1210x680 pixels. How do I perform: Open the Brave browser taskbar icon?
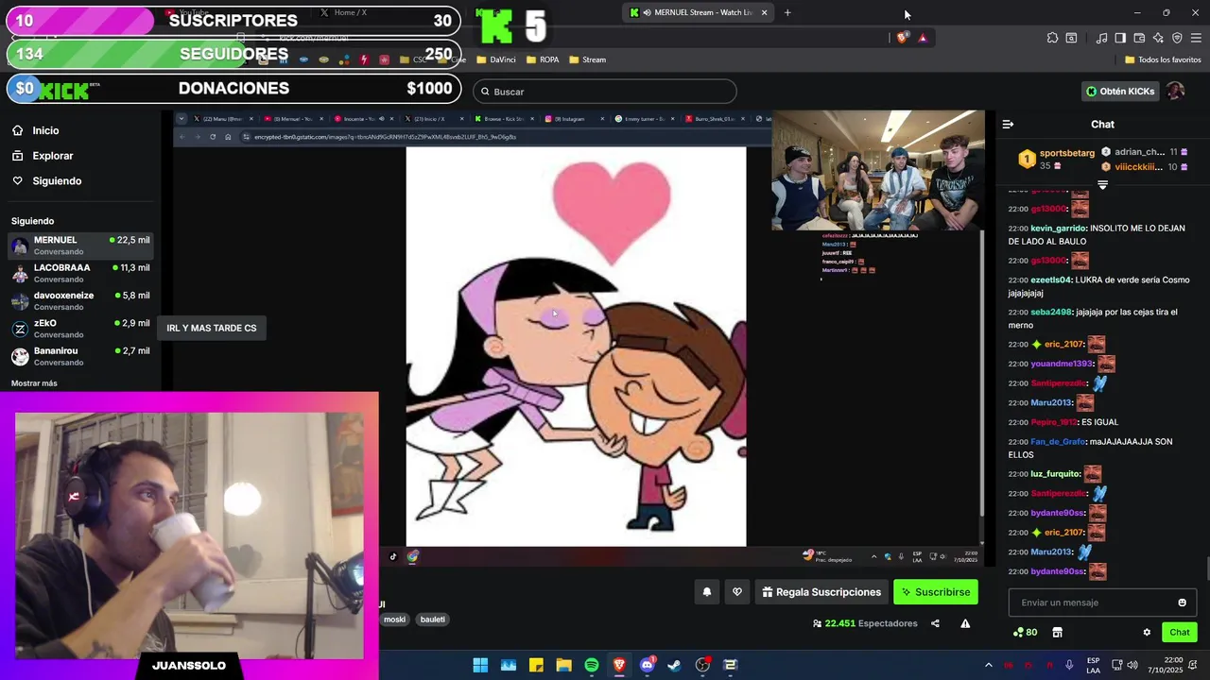tap(619, 665)
